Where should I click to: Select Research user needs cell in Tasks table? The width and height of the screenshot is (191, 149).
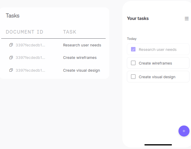coord(82,45)
